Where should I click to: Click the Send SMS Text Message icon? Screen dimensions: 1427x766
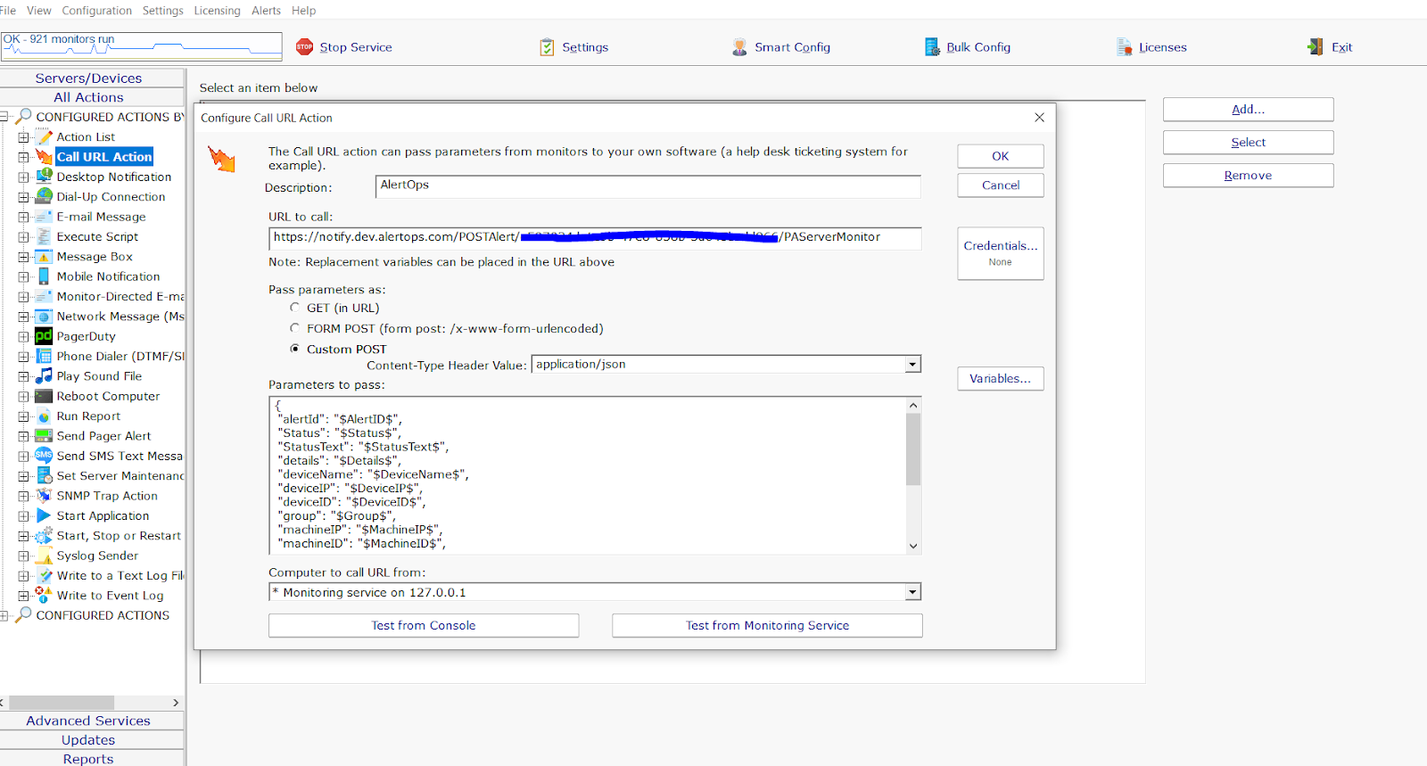(44, 456)
